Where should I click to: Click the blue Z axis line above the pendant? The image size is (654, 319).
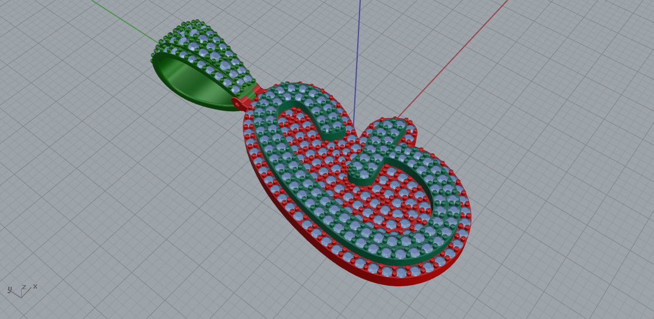coord(357,61)
